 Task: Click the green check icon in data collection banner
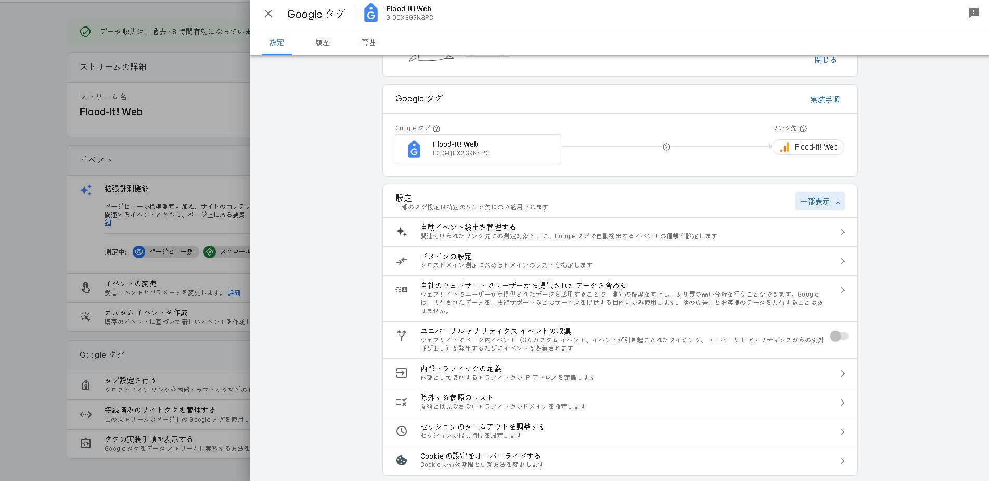coord(85,32)
